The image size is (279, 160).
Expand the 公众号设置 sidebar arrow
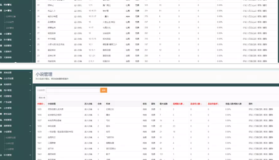click(x=30, y=78)
